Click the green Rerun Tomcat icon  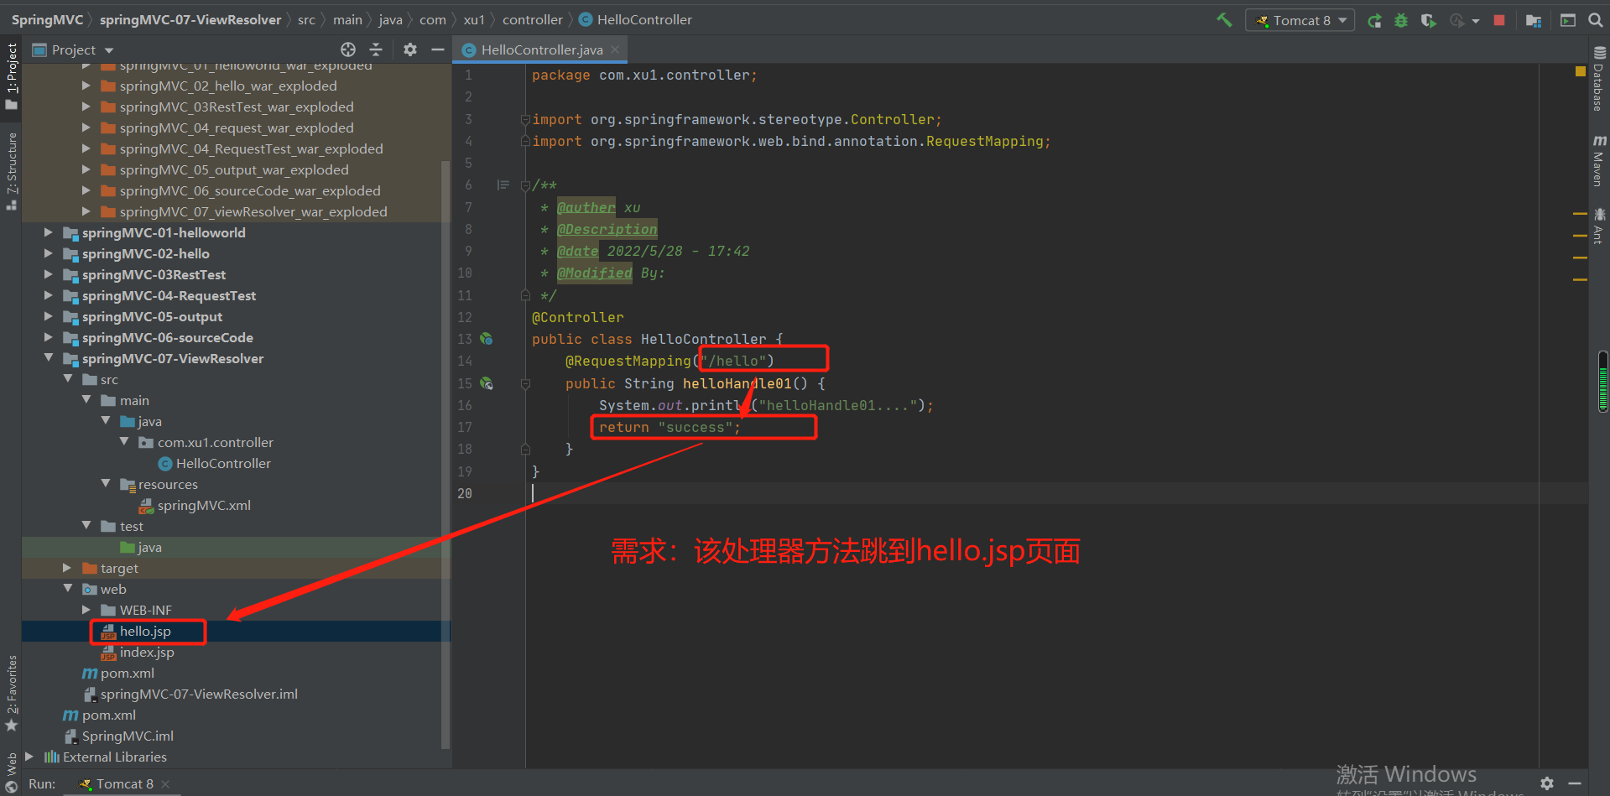click(1374, 20)
